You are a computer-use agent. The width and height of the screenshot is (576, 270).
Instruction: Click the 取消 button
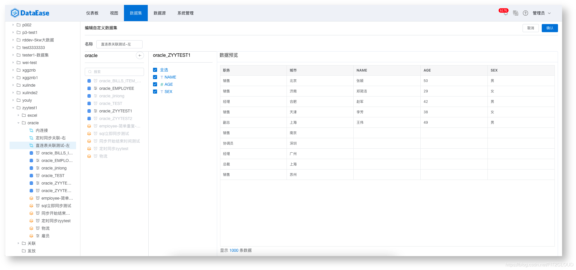531,28
